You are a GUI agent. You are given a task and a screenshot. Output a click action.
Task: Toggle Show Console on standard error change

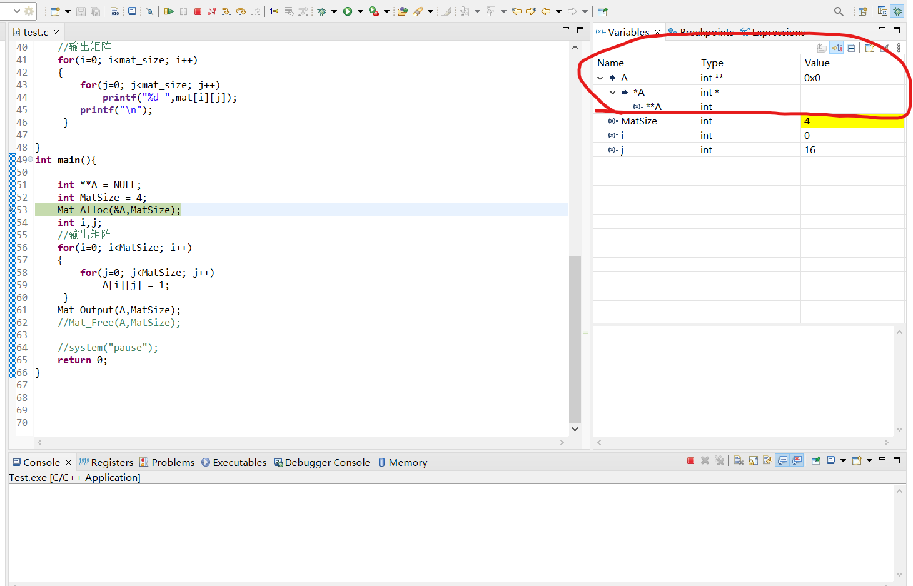[x=797, y=461]
